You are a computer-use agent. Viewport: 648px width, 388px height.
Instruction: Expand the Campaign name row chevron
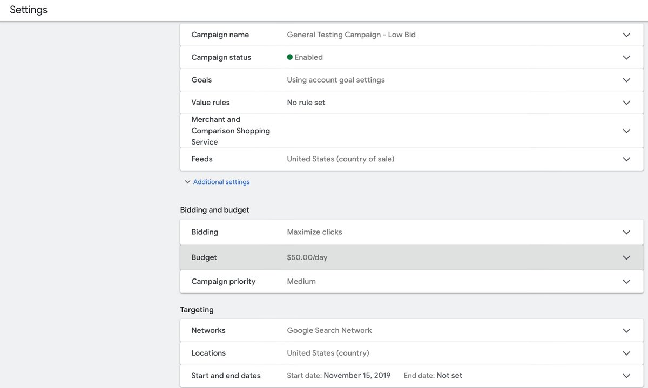(626, 35)
